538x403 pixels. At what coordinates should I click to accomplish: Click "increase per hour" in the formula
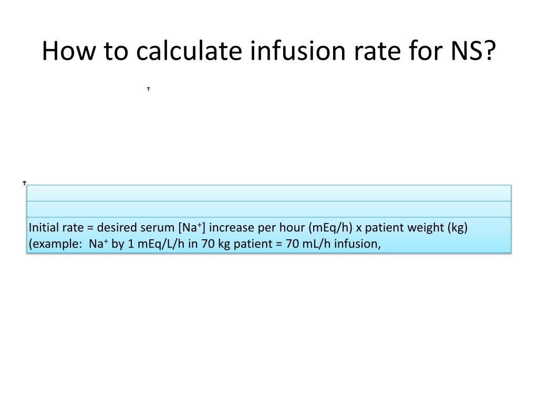tap(256, 228)
